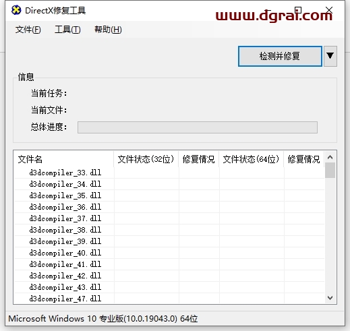Click the 文件名 column header
The width and height of the screenshot is (350, 331).
tap(63, 159)
